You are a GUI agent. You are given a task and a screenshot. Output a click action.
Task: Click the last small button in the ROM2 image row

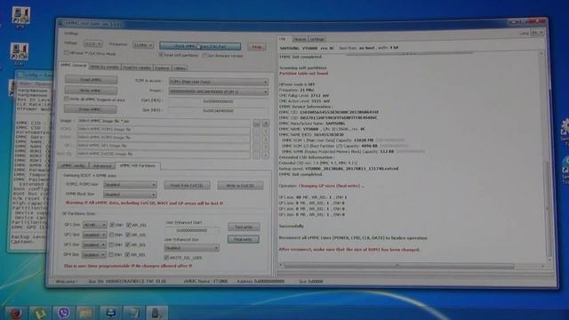tap(266, 132)
